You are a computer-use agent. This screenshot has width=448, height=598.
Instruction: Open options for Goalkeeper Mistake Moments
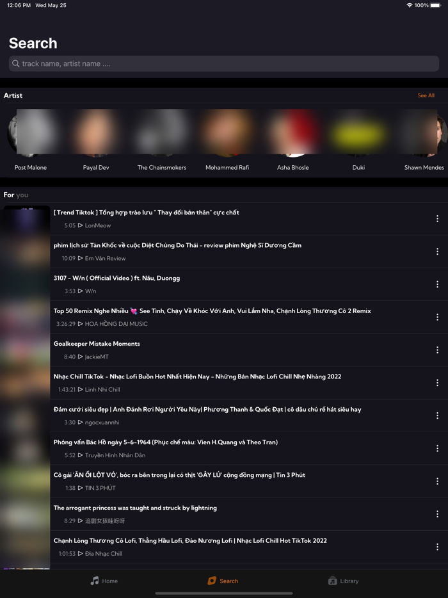click(x=437, y=350)
